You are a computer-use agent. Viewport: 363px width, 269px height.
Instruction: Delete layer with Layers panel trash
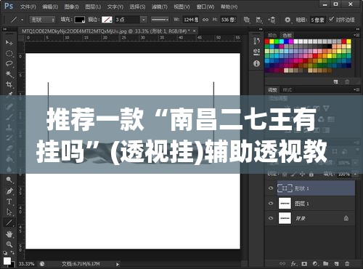[347, 264]
